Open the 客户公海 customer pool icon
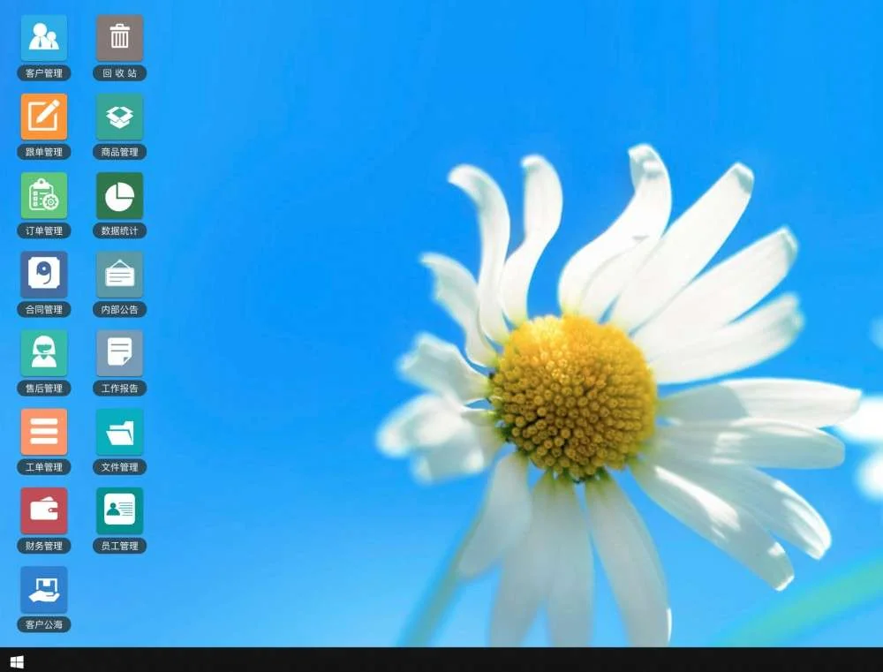This screenshot has height=672, width=883. point(43,589)
